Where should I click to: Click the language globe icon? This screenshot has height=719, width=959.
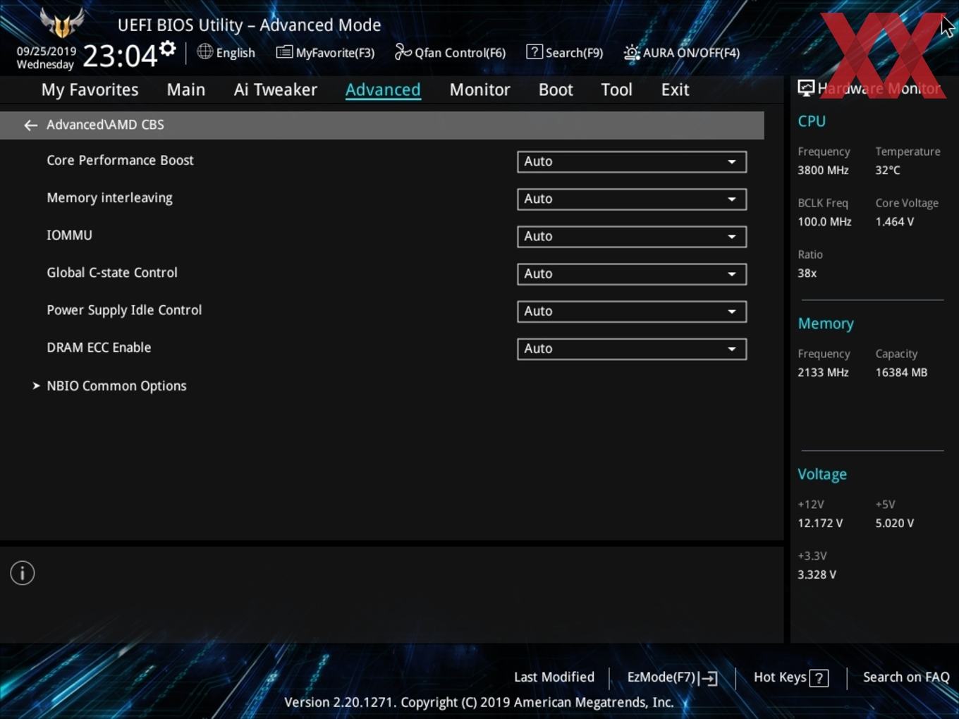click(x=204, y=51)
